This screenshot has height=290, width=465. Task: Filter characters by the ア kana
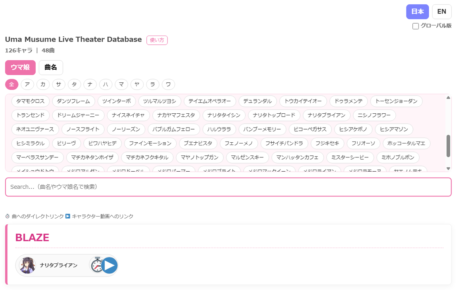tap(27, 84)
